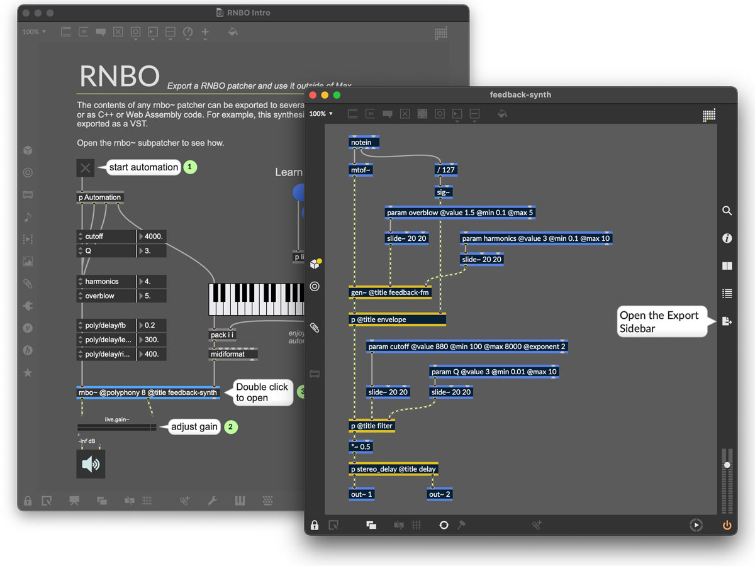Select the param cutoff object
Screen dimensions: 755x566
(x=467, y=347)
